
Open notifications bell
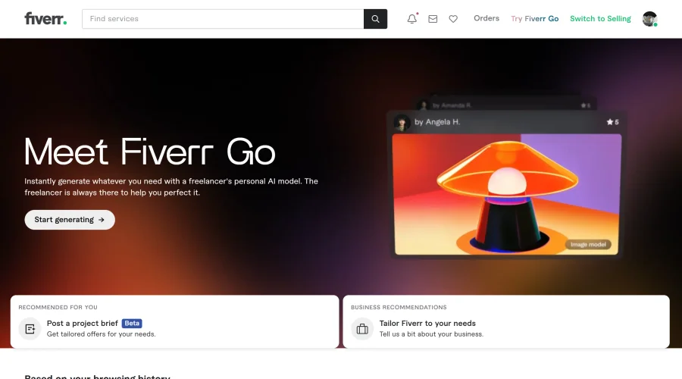pos(412,19)
